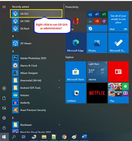Image resolution: width=132 pixels, height=141 pixels.
Task: Open the Arduino app
Action: point(36,95)
